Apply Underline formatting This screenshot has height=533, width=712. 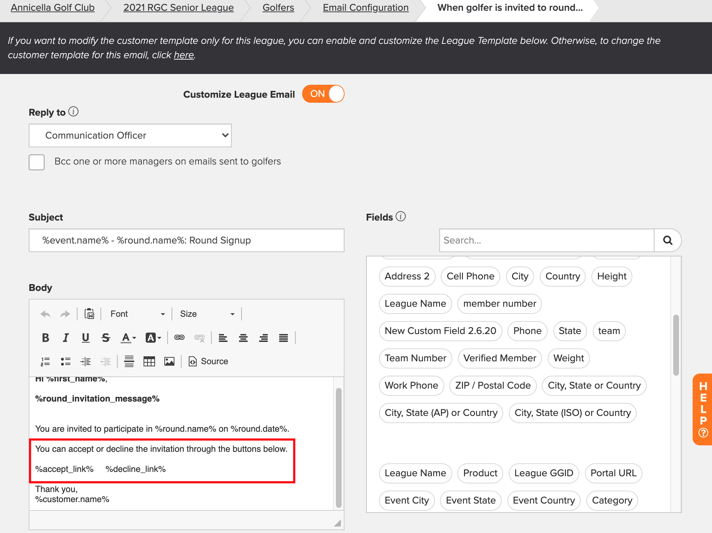coord(85,338)
